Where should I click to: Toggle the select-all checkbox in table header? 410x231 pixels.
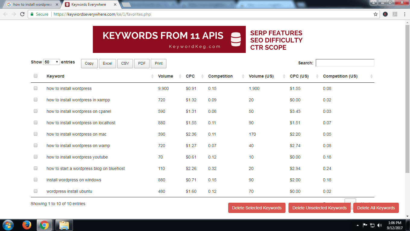click(x=36, y=76)
